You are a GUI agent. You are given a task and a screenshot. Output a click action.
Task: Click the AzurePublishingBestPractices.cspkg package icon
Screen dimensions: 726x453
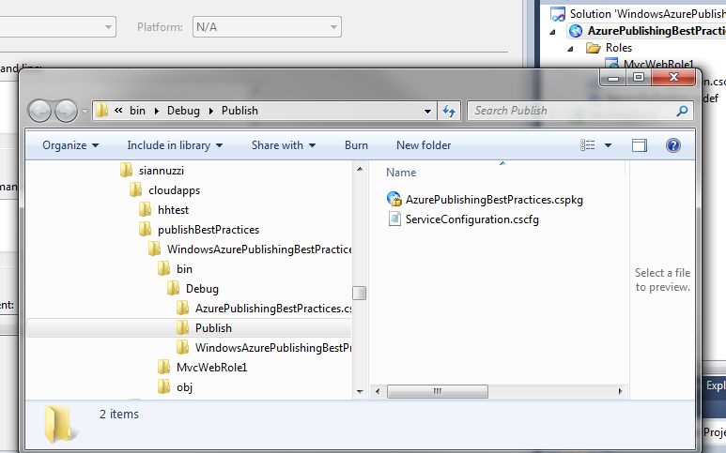pyautogui.click(x=394, y=199)
